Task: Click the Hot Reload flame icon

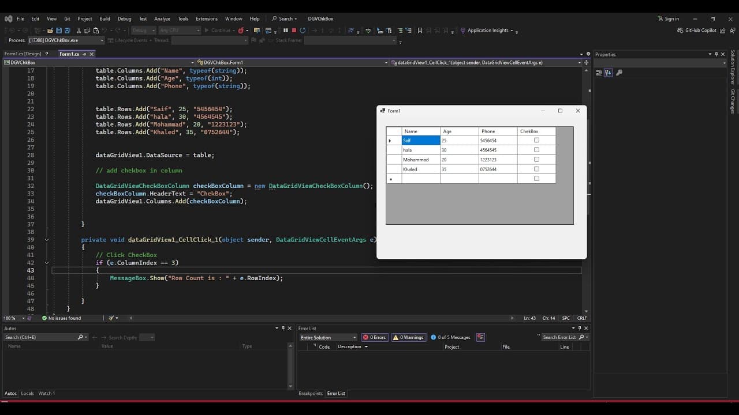Action: point(241,30)
